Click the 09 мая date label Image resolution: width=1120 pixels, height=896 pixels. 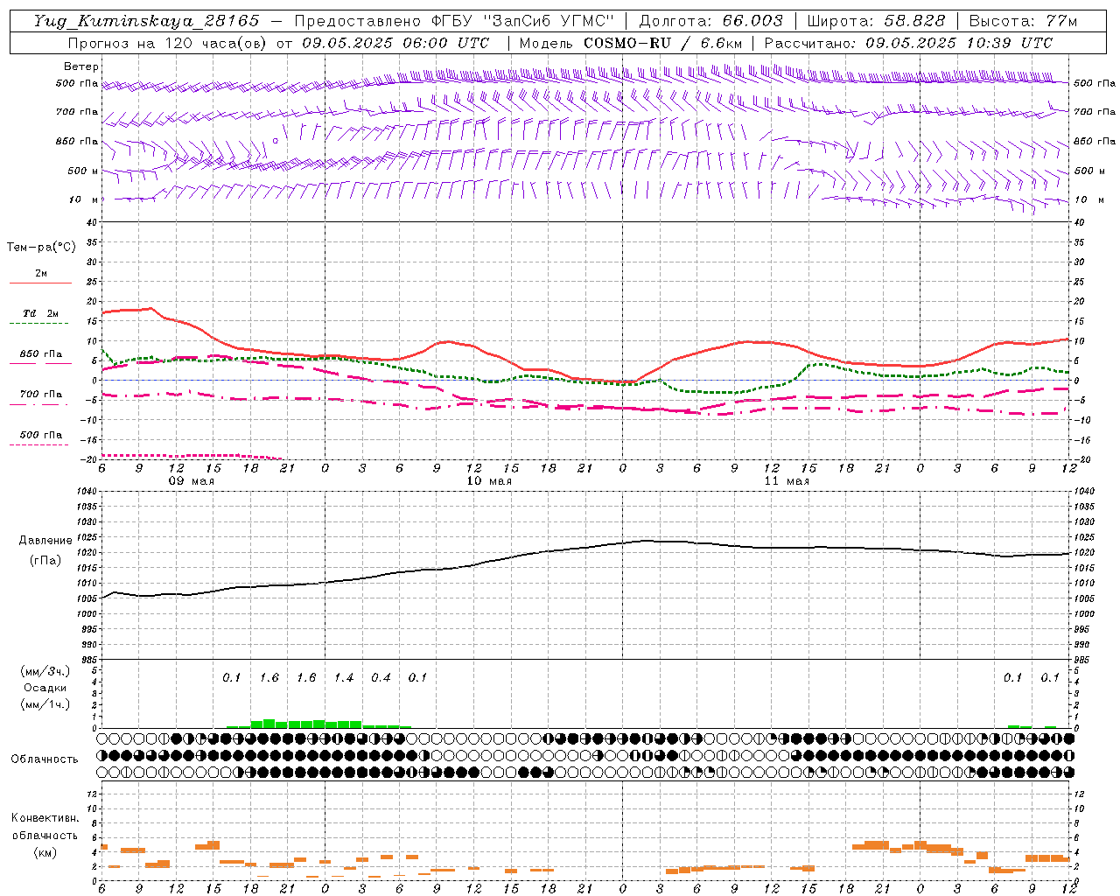point(192,481)
